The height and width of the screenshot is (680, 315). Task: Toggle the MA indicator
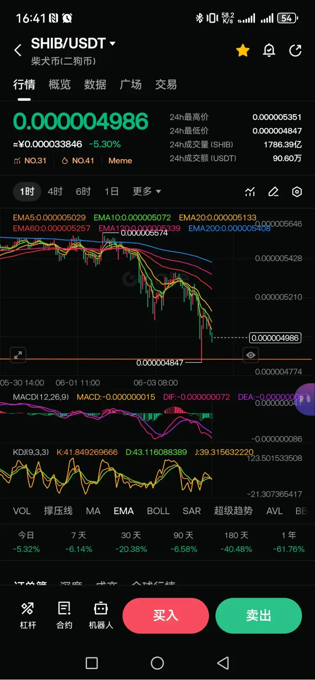point(93,511)
